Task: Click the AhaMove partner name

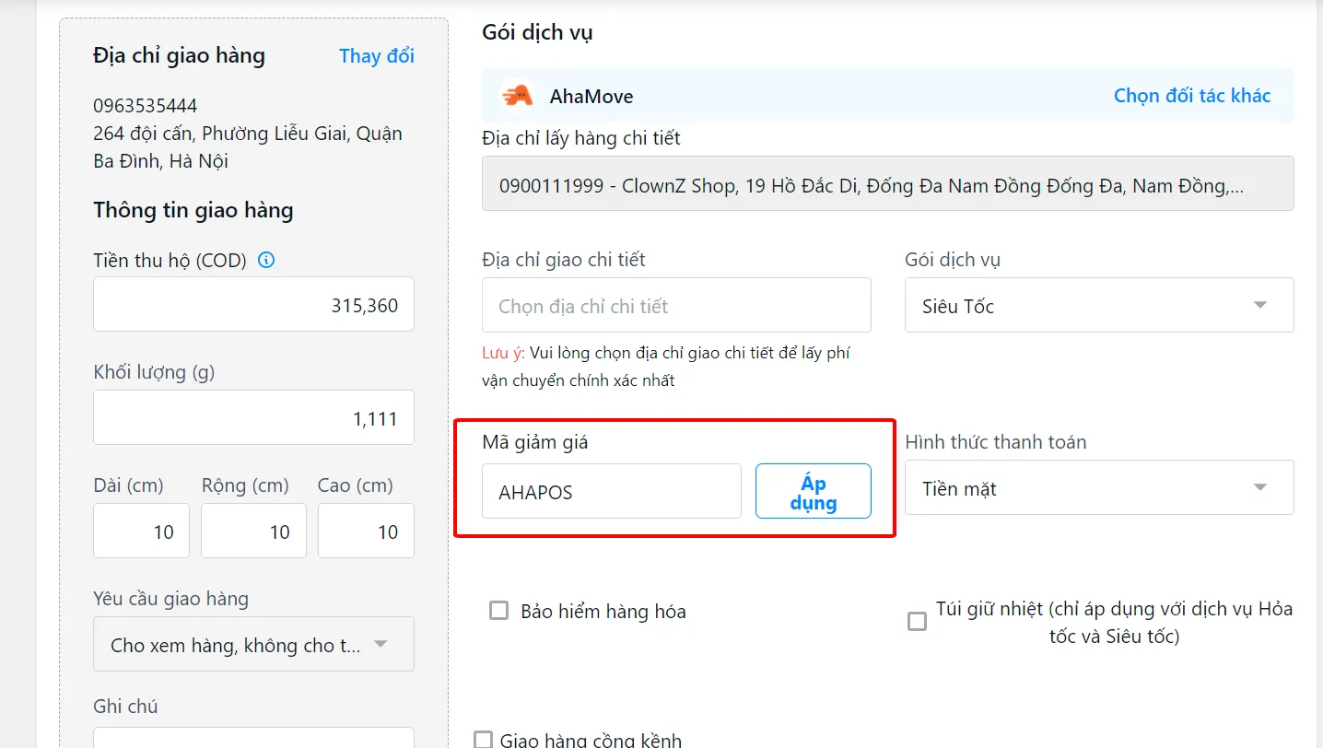Action: coord(591,96)
